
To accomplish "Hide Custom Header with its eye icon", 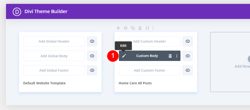I will 188,41.
